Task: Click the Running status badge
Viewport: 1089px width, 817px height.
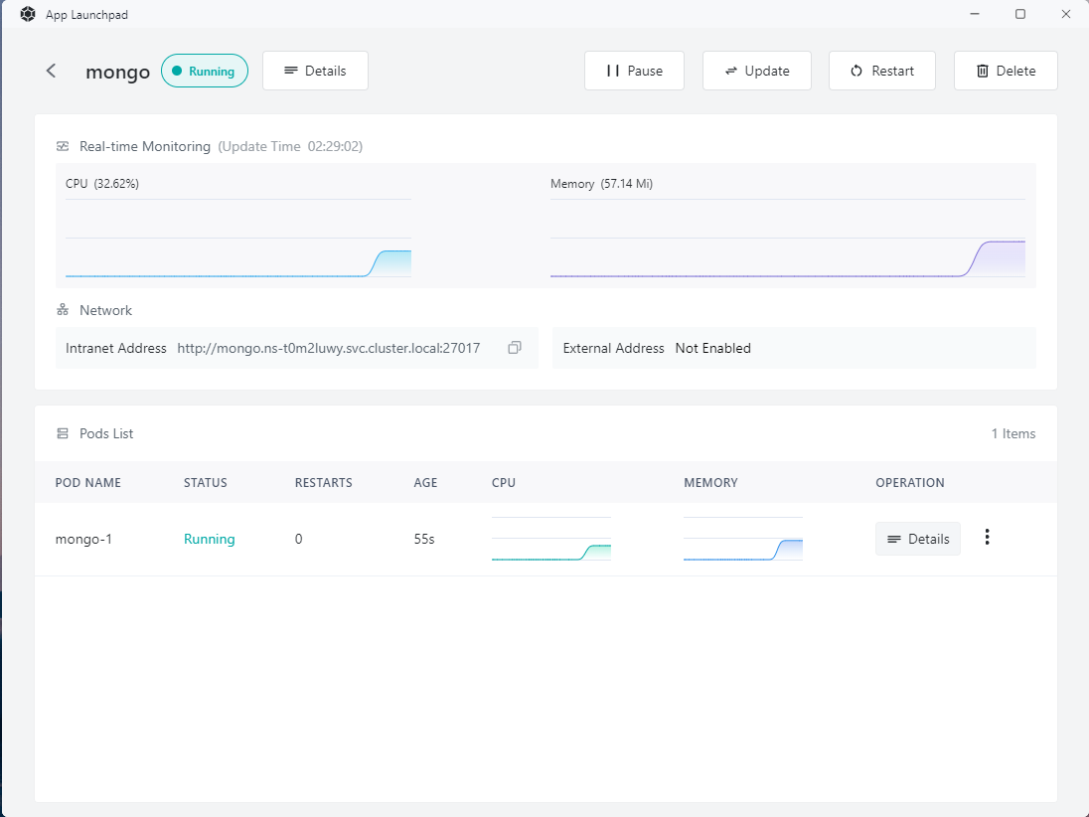Action: (205, 71)
